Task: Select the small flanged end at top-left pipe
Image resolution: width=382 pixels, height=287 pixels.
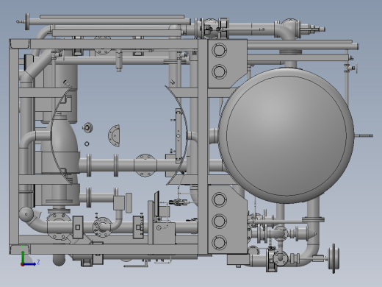Action: click(27, 21)
